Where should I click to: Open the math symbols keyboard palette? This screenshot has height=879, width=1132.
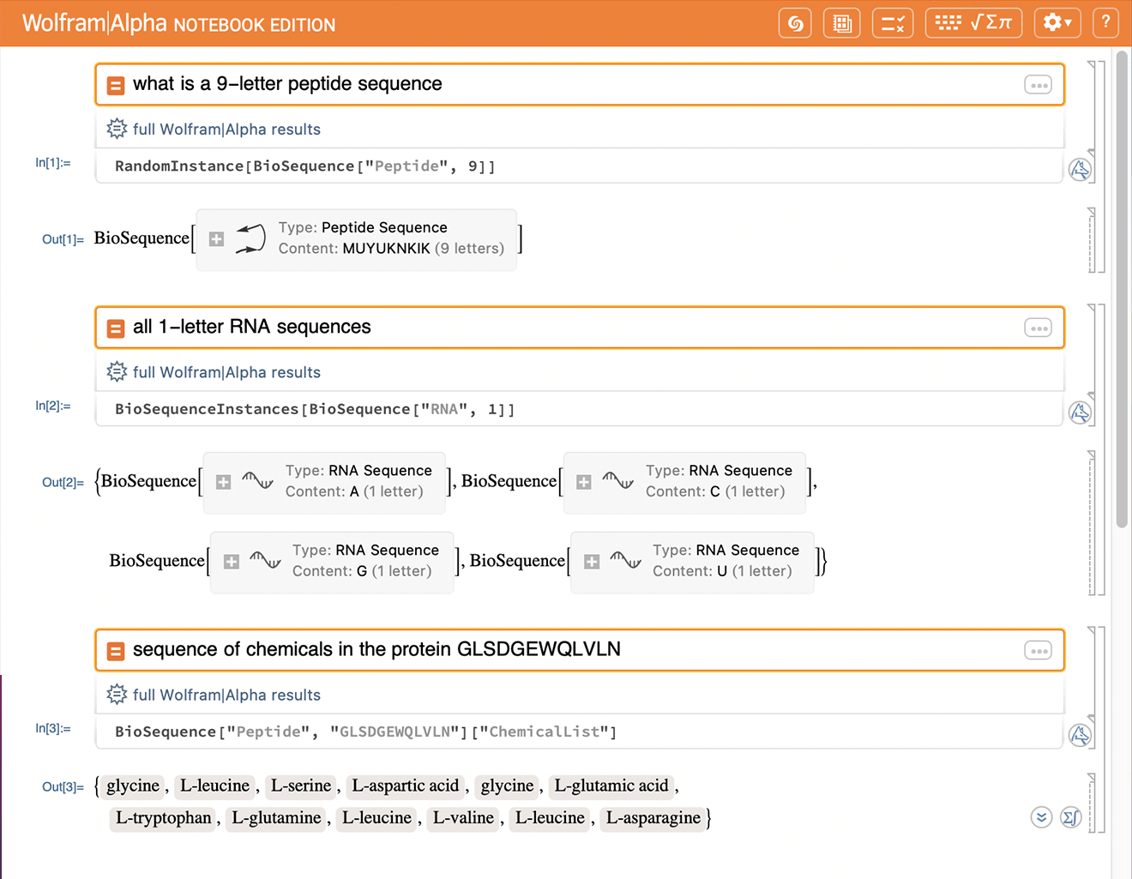973,23
